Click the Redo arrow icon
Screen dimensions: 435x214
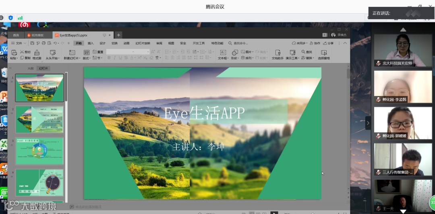[62, 43]
